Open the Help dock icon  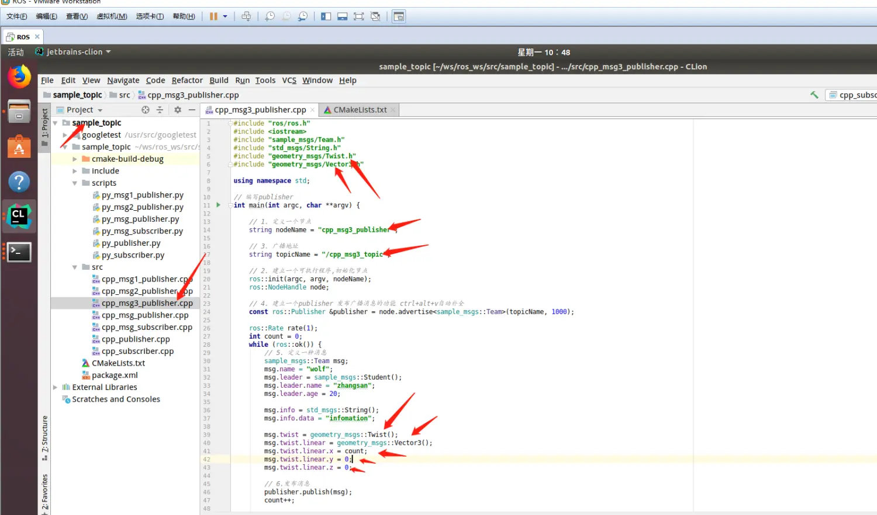tap(19, 182)
